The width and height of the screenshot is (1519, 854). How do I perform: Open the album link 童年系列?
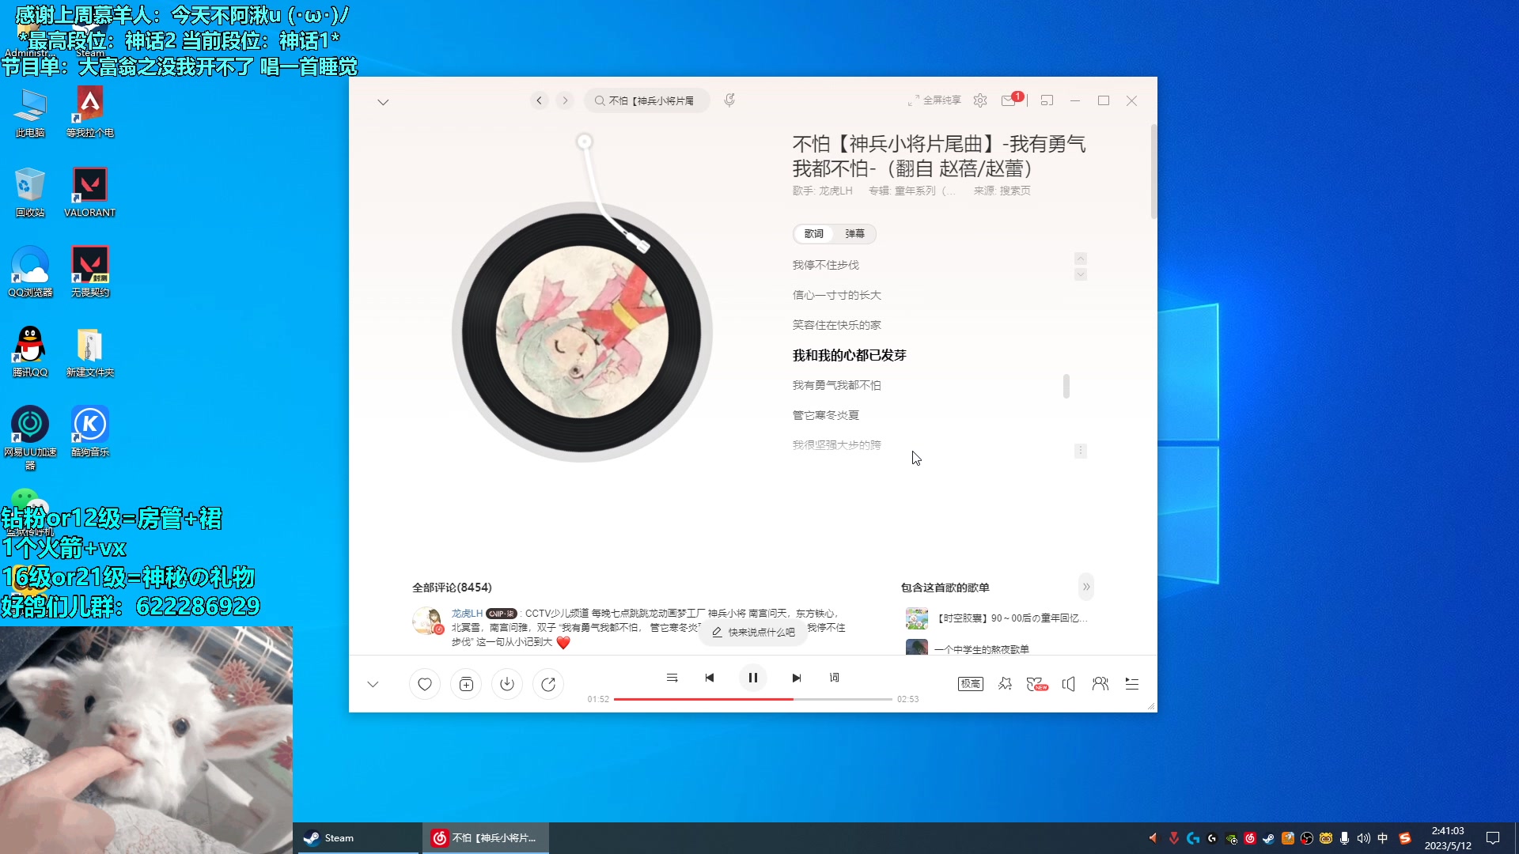[x=924, y=191]
